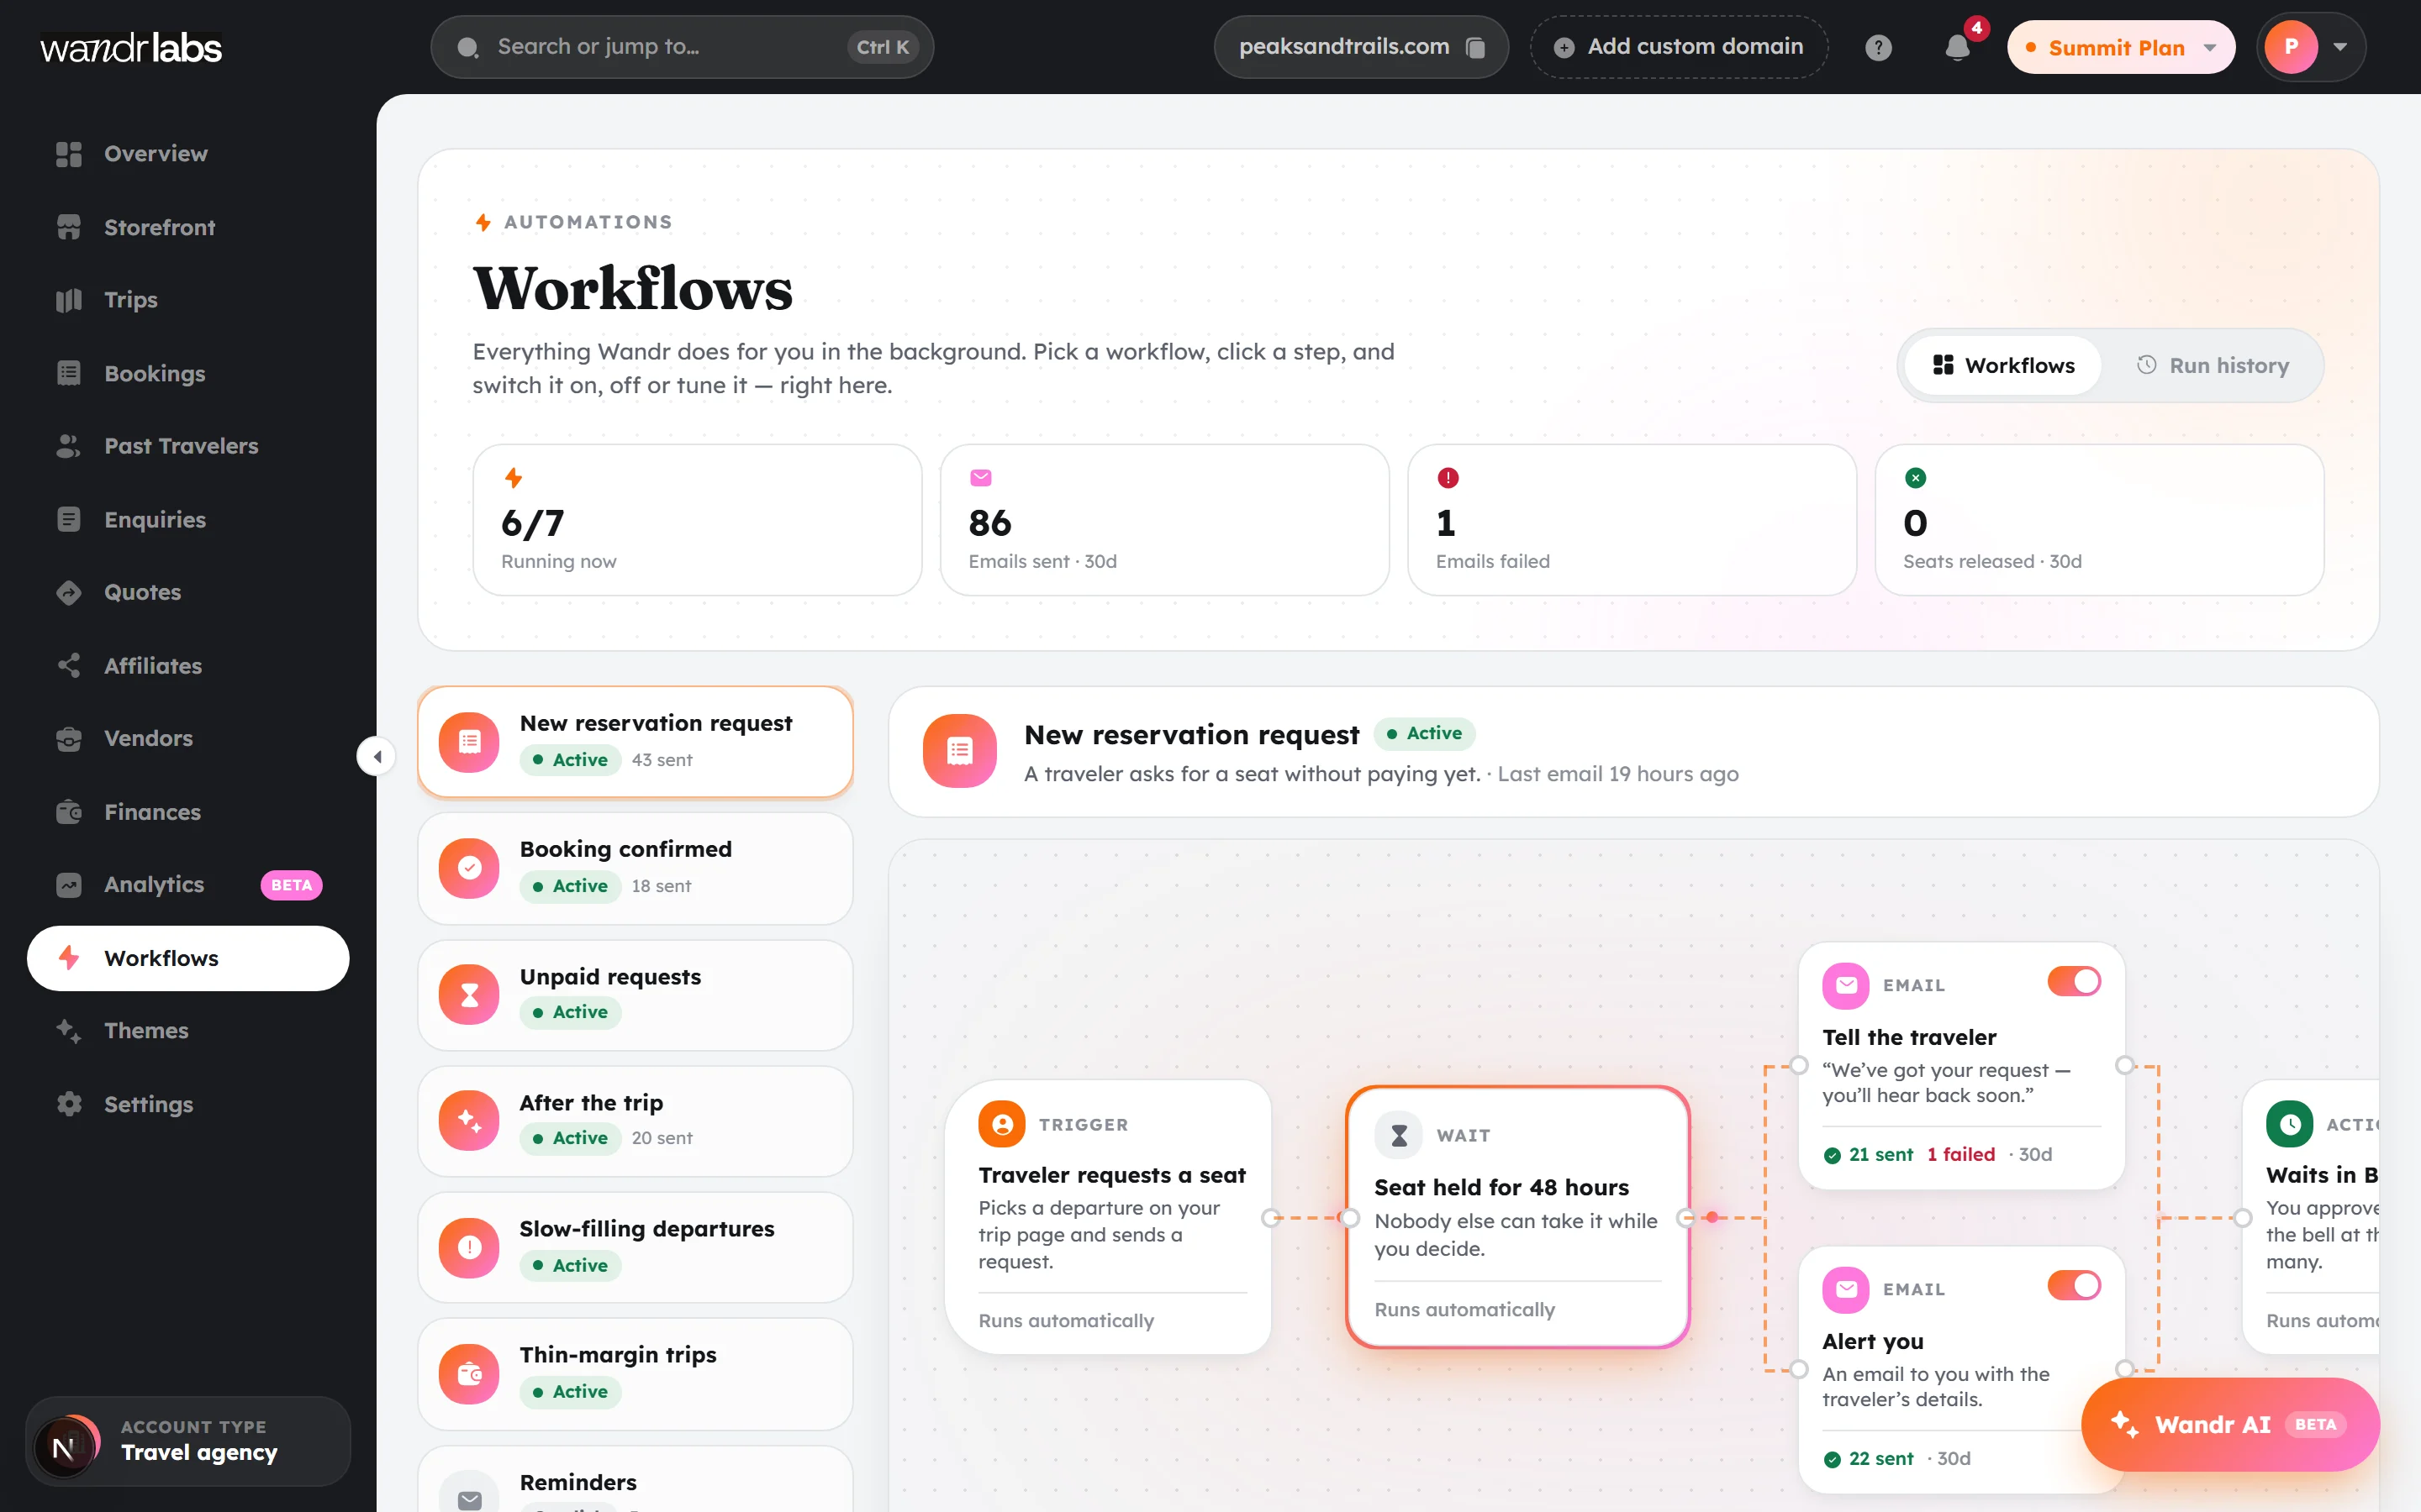This screenshot has width=2421, height=1512.
Task: Click Add custom domain button
Action: tap(1678, 47)
